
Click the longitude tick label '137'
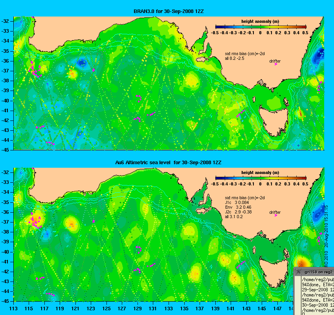(x=200, y=308)
